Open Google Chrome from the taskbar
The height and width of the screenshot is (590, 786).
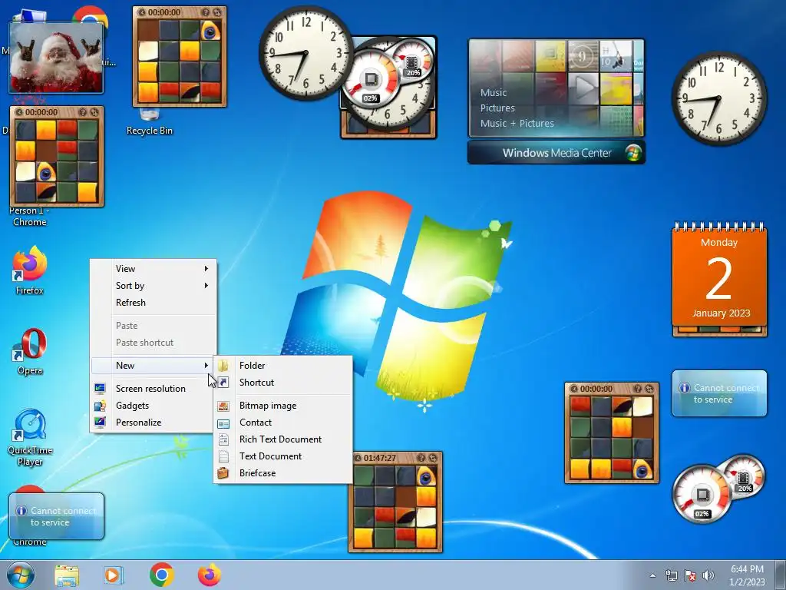point(161,575)
